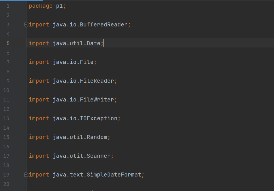Click the Date class name in import

pos(94,43)
